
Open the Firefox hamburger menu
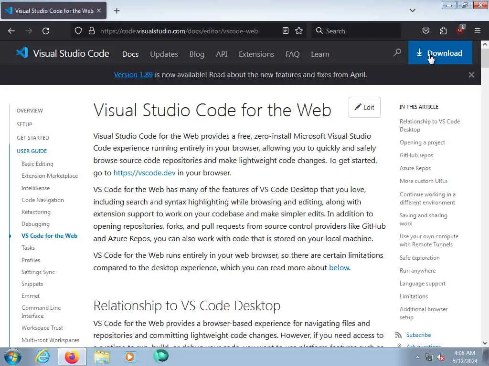[x=478, y=31]
